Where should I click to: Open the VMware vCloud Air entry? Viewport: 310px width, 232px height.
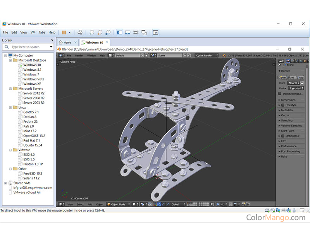click(27, 192)
